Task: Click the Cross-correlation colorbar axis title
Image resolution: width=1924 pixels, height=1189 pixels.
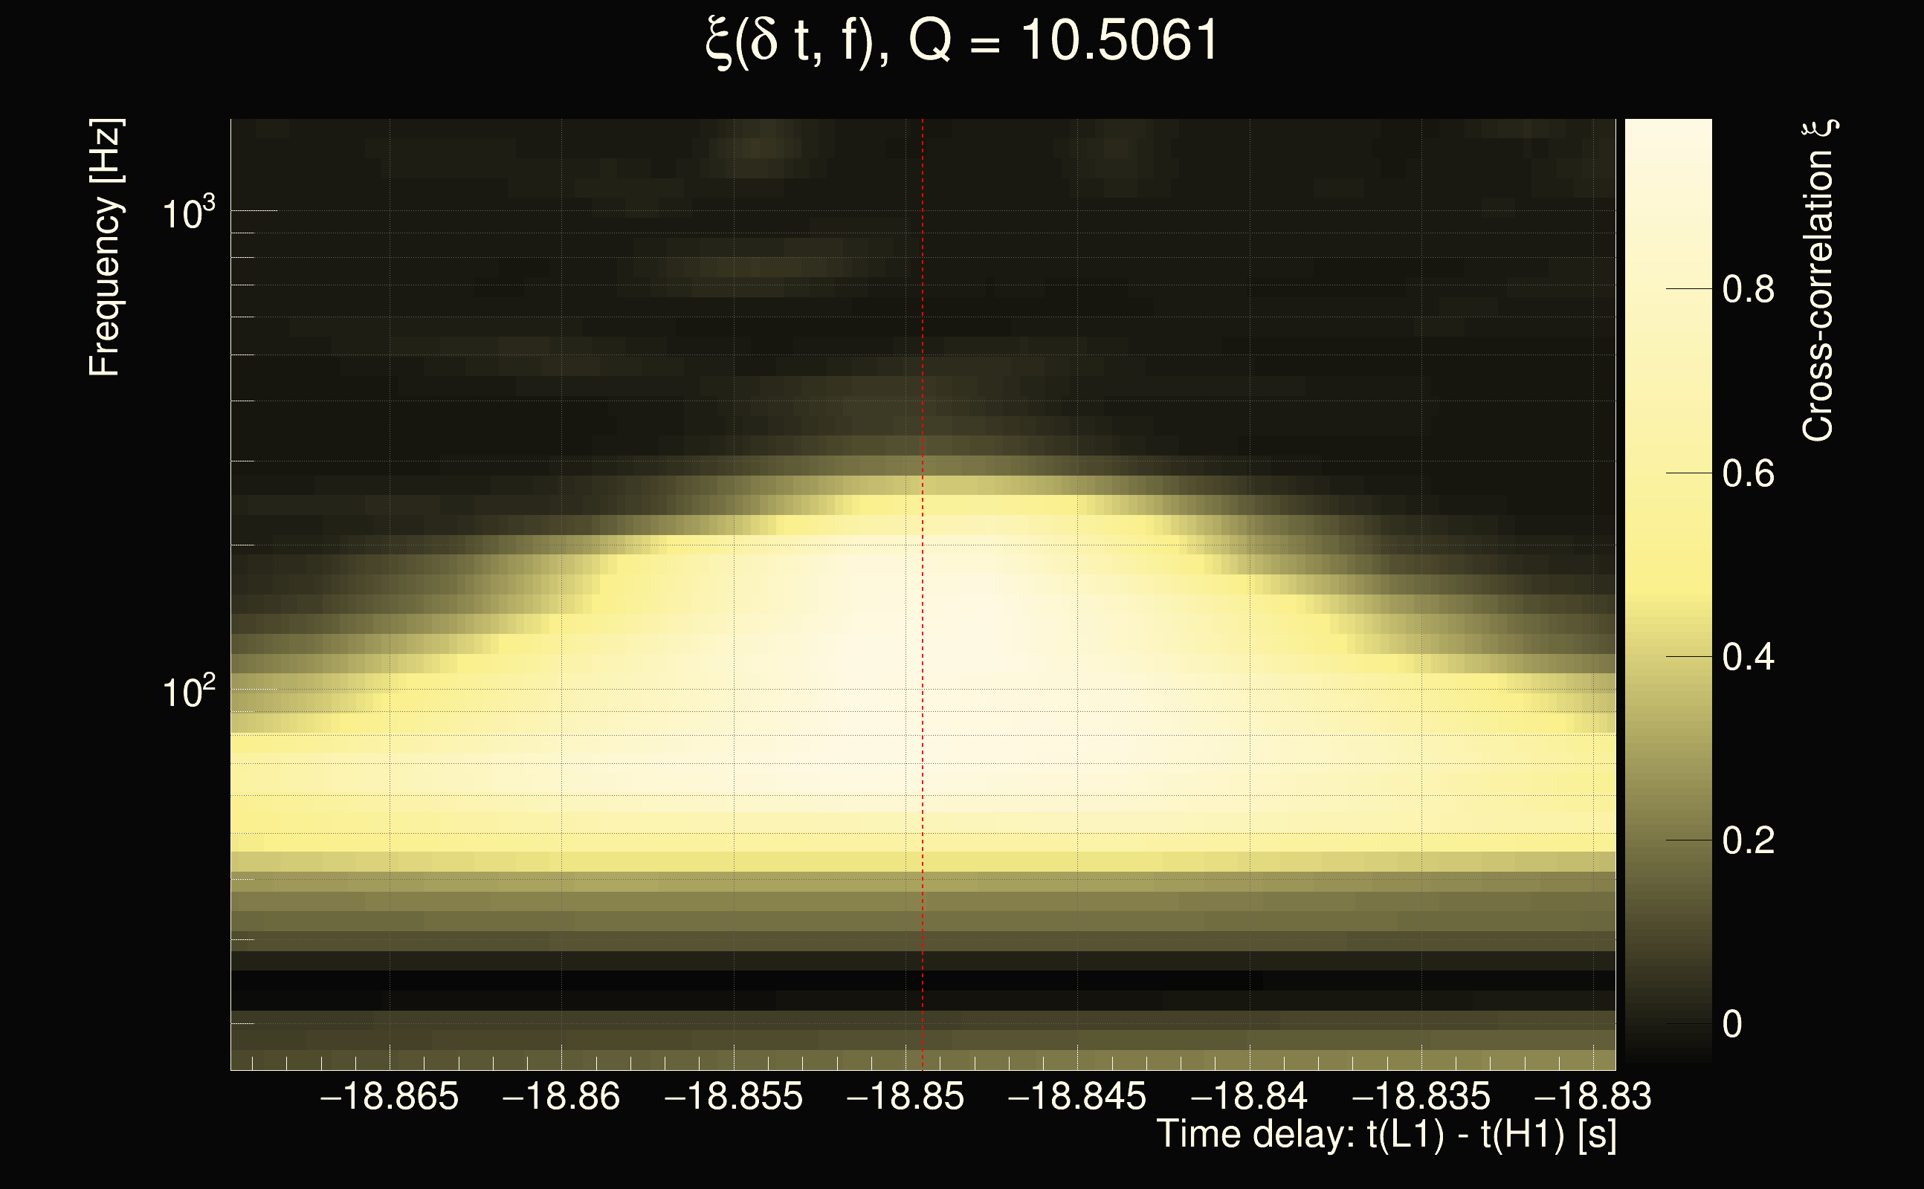Action: click(x=1818, y=281)
